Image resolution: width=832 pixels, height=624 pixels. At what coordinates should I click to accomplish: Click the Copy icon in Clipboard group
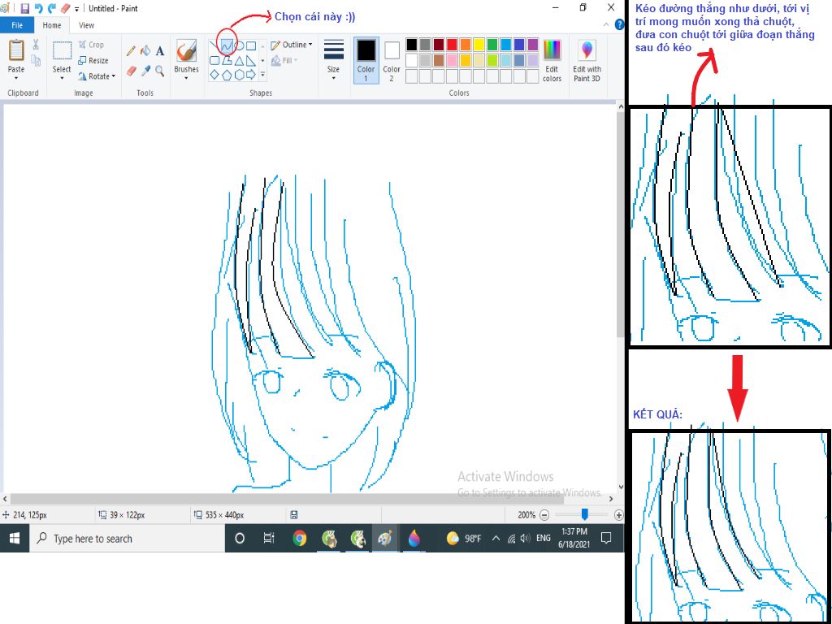pos(36,60)
